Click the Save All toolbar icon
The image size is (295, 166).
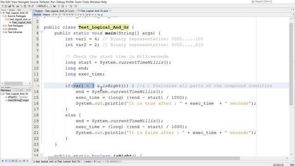(13, 6)
